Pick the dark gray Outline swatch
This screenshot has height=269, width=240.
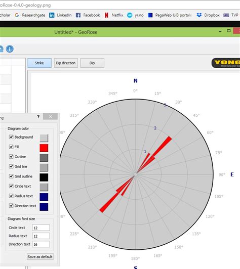pyautogui.click(x=44, y=158)
